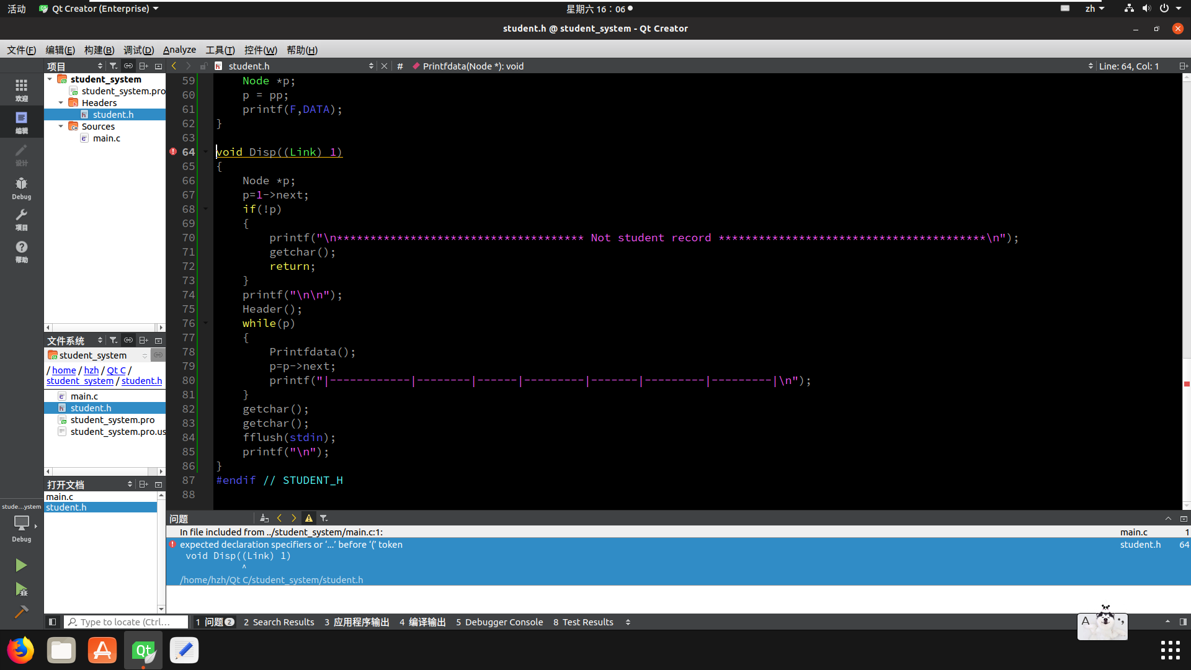
Task: Follow the 'hzh' breadcrumb link
Action: [x=91, y=370]
